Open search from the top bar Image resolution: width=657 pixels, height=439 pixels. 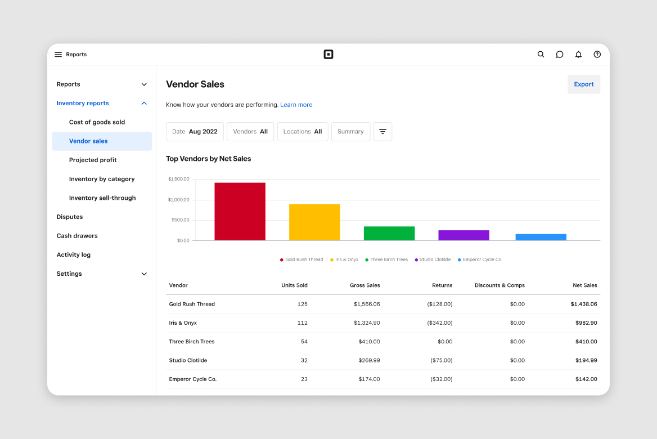click(x=541, y=54)
